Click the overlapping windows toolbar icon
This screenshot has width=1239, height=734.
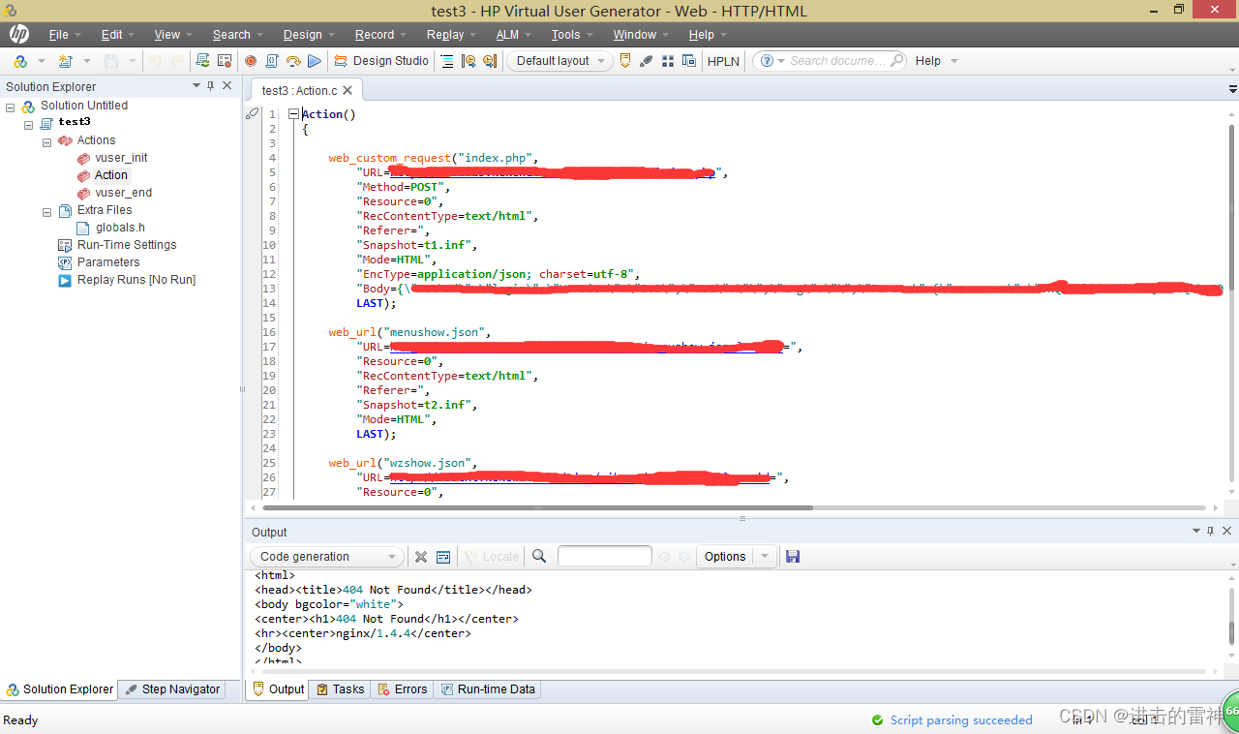tap(689, 61)
